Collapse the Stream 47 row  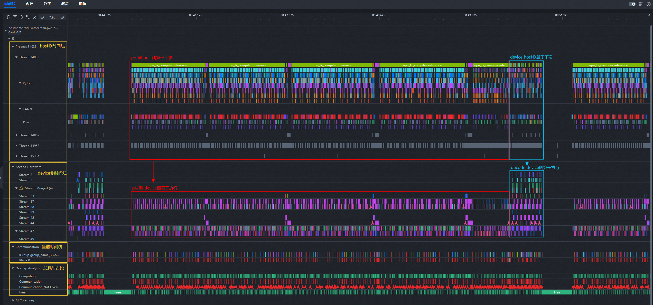pos(16,231)
